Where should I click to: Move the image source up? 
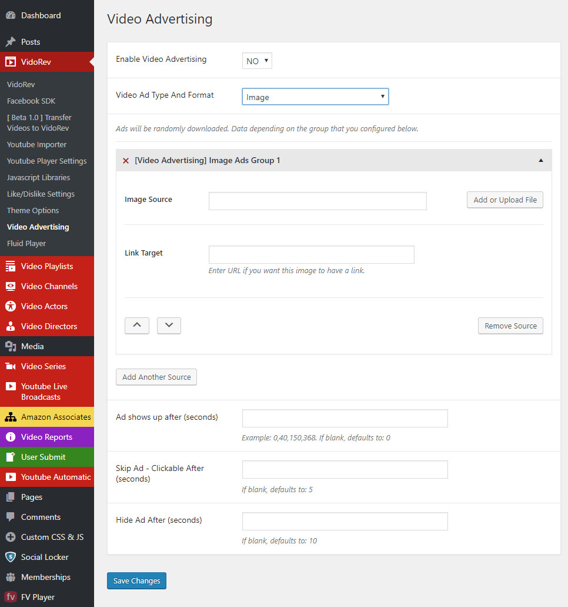137,326
